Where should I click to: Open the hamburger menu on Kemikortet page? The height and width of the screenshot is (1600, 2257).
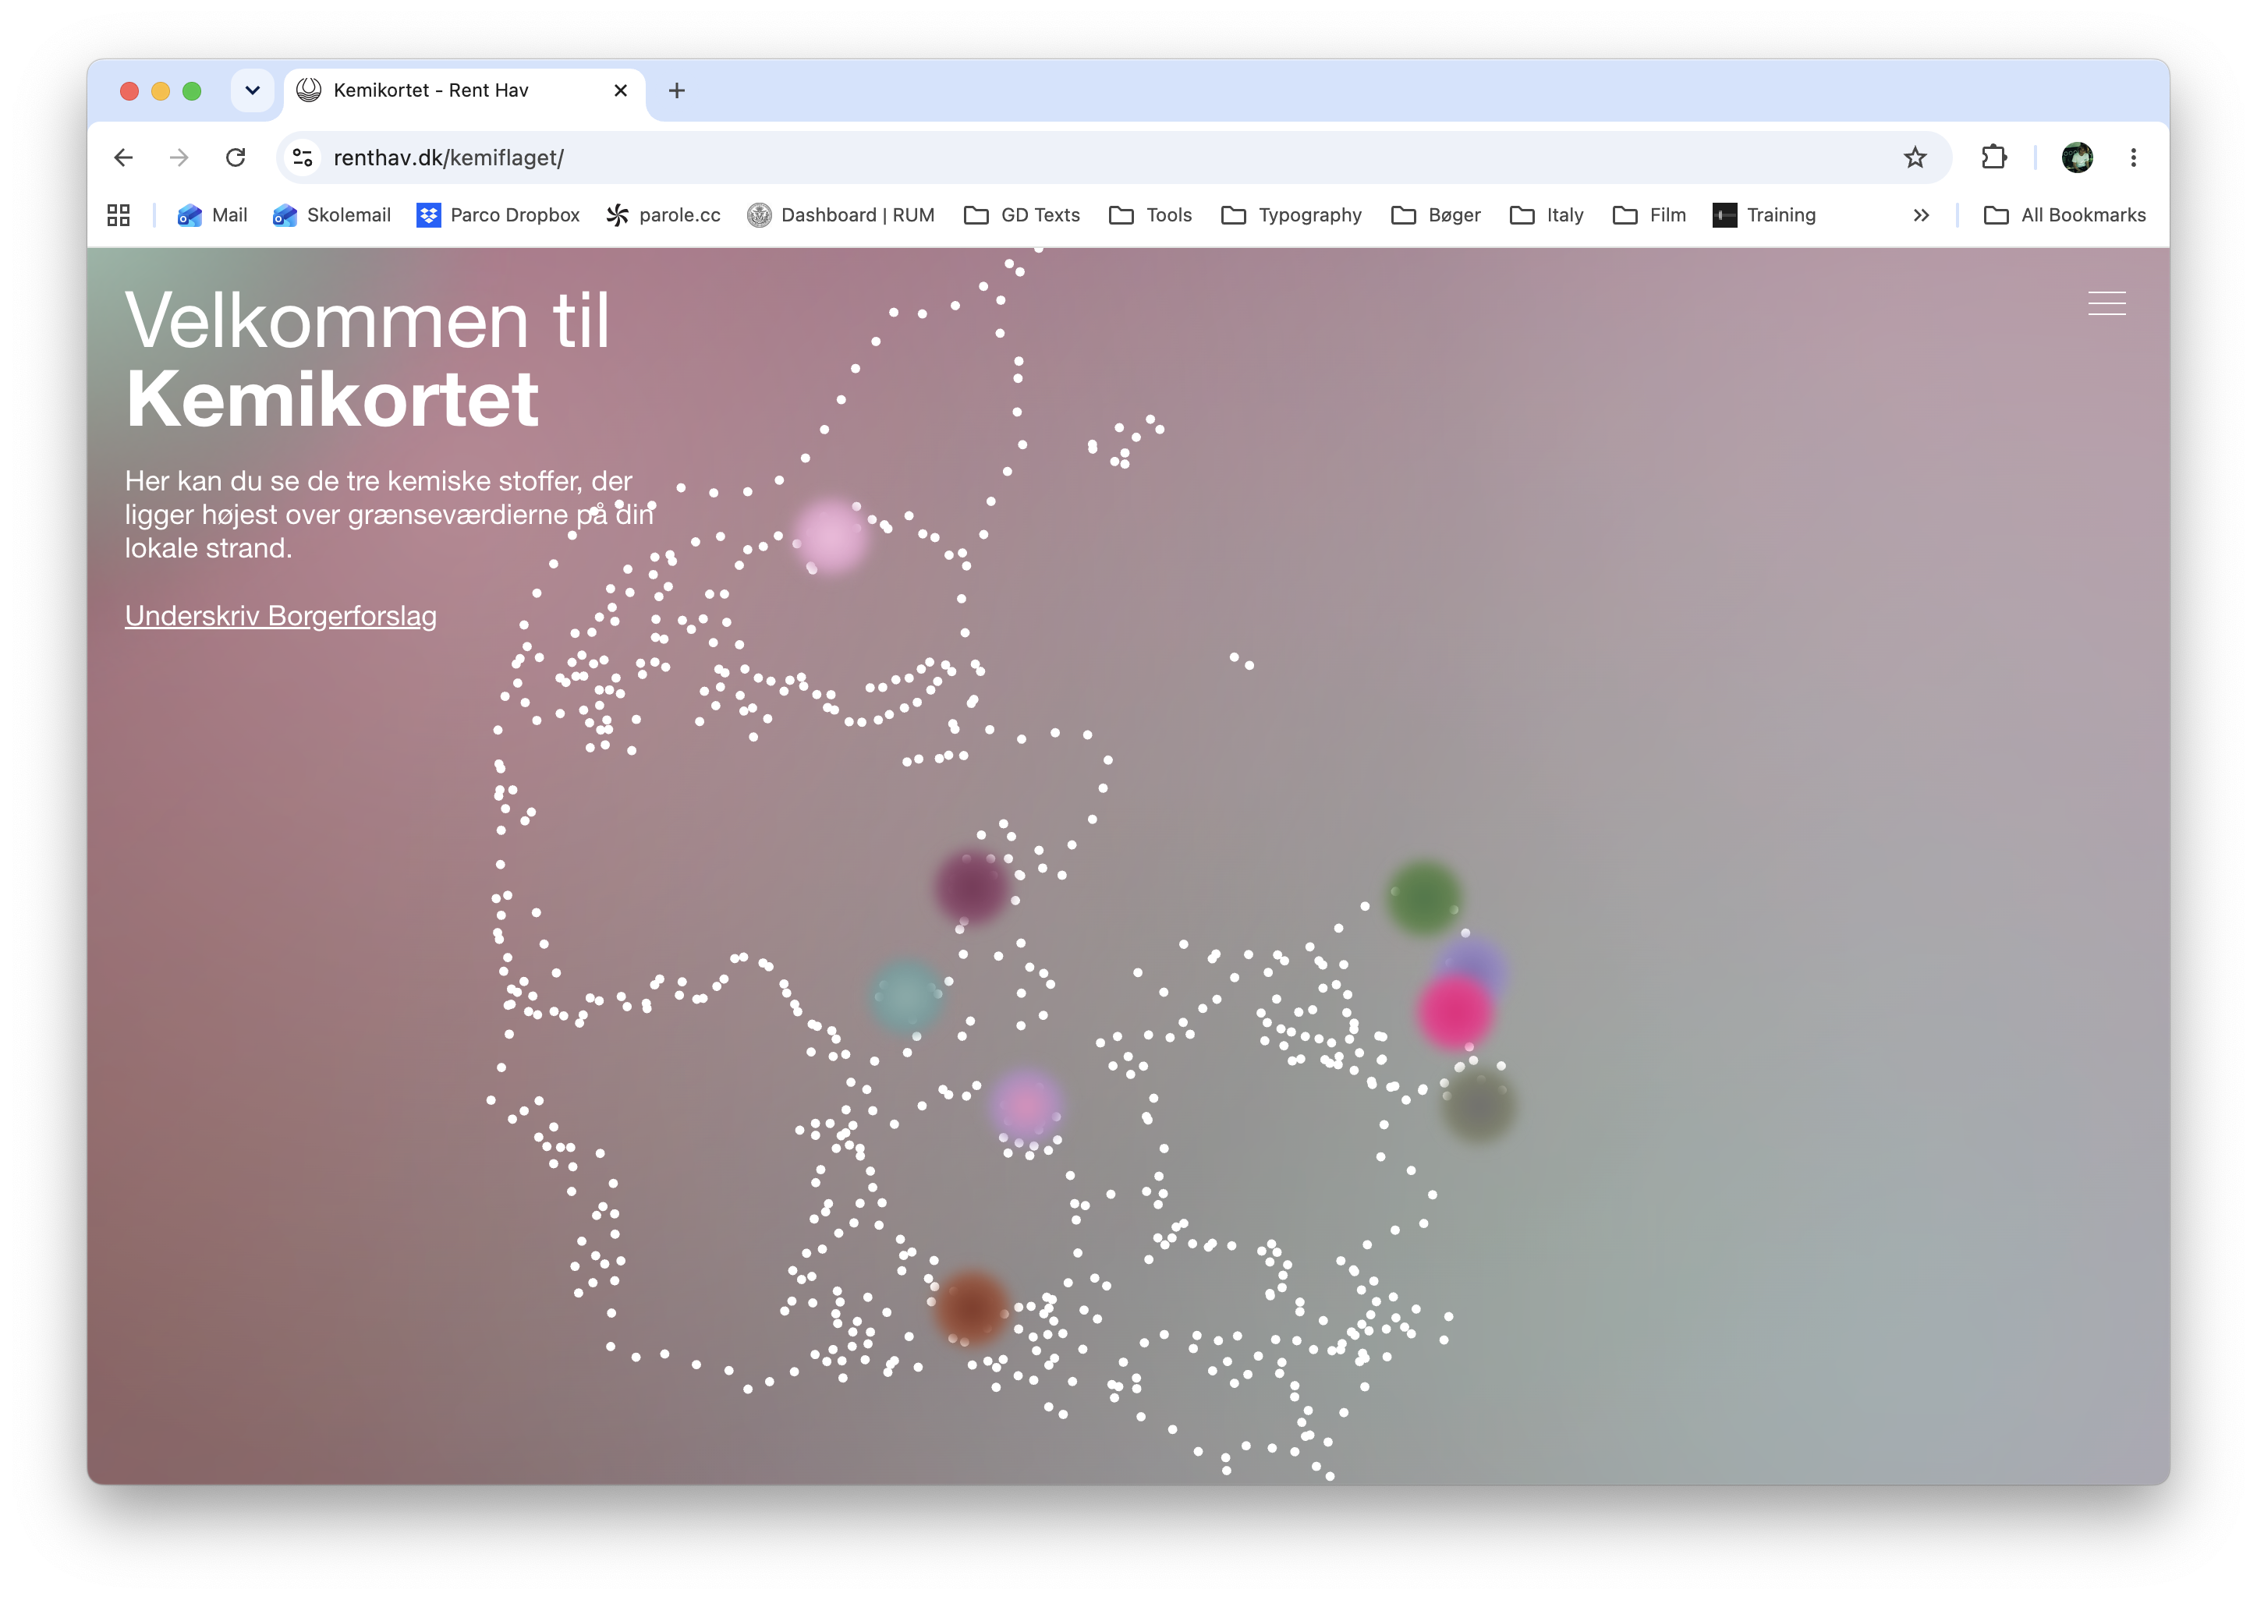coord(2106,303)
